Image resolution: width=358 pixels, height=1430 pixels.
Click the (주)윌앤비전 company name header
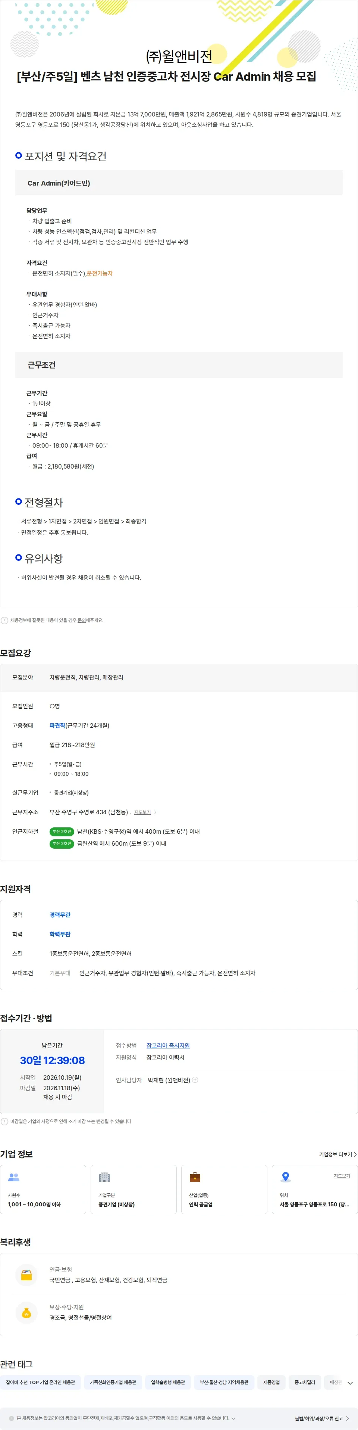point(179,56)
